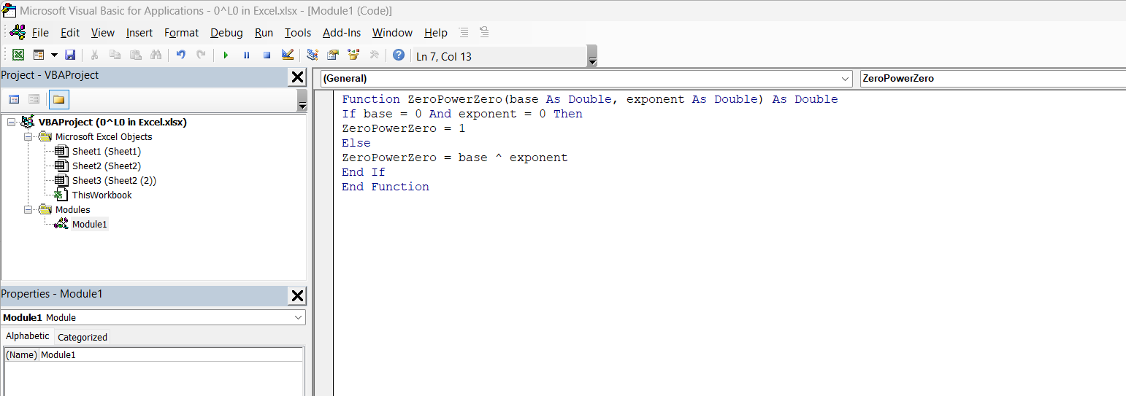Save the workbook with the floppy icon
1126x396 pixels.
pyautogui.click(x=70, y=55)
